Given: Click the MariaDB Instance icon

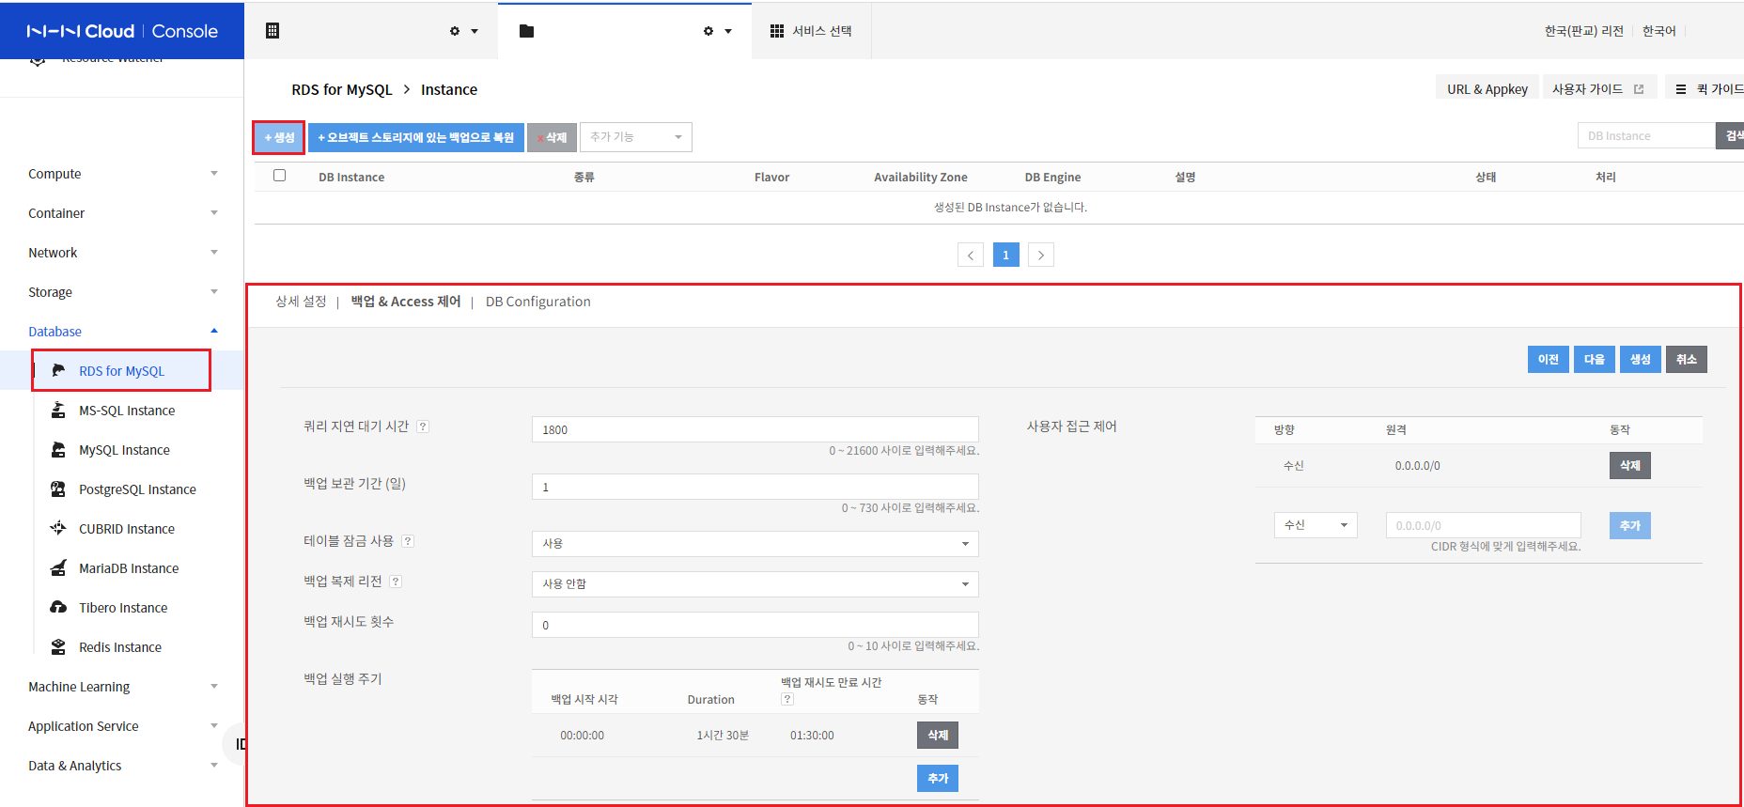Looking at the screenshot, I should pos(58,568).
